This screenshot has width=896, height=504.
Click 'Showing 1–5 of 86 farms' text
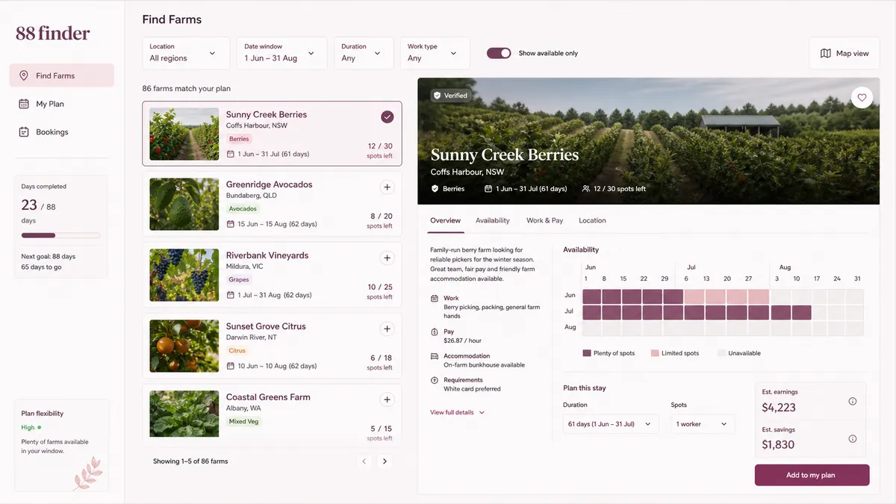coord(190,461)
